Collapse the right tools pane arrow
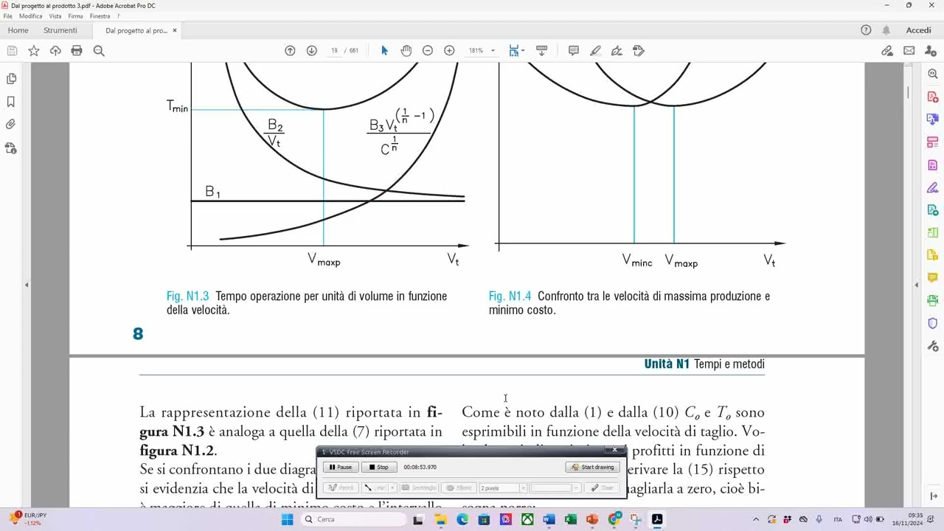This screenshot has width=944, height=531. 917,285
